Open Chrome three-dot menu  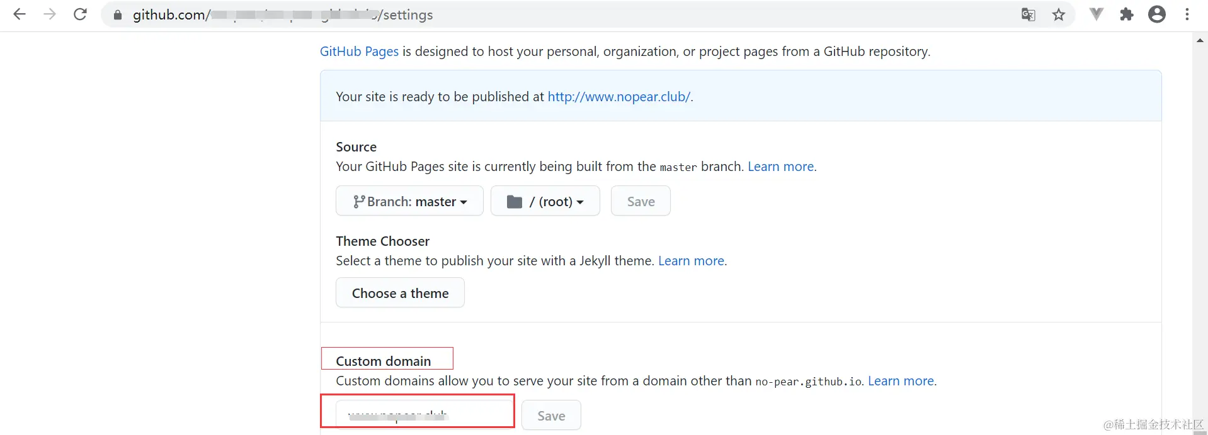pyautogui.click(x=1187, y=14)
